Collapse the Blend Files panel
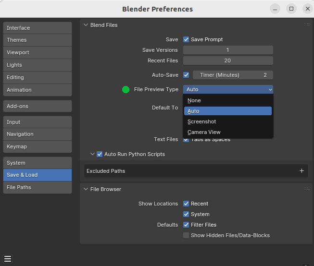314x266 pixels. click(86, 25)
